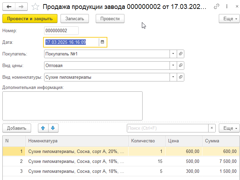Expand the Вид номенклатуры dropdown

click(173, 77)
